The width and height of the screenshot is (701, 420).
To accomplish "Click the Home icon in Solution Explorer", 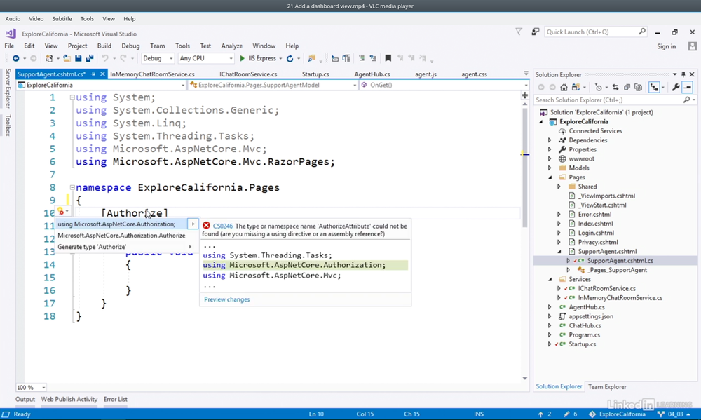I will click(564, 88).
